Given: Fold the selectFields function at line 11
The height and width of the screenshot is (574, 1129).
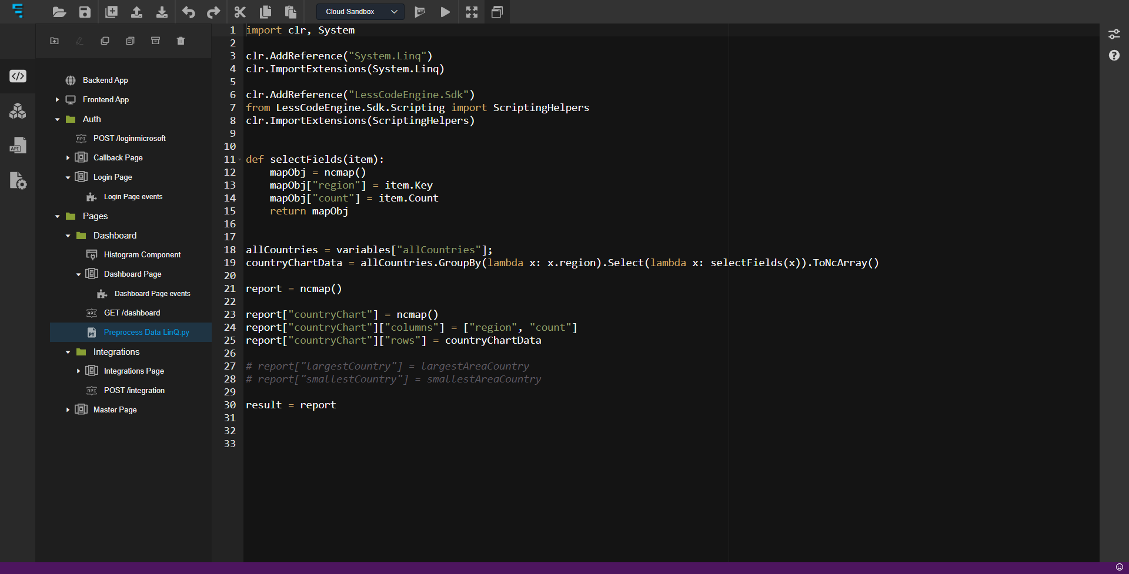Looking at the screenshot, I should (x=240, y=160).
